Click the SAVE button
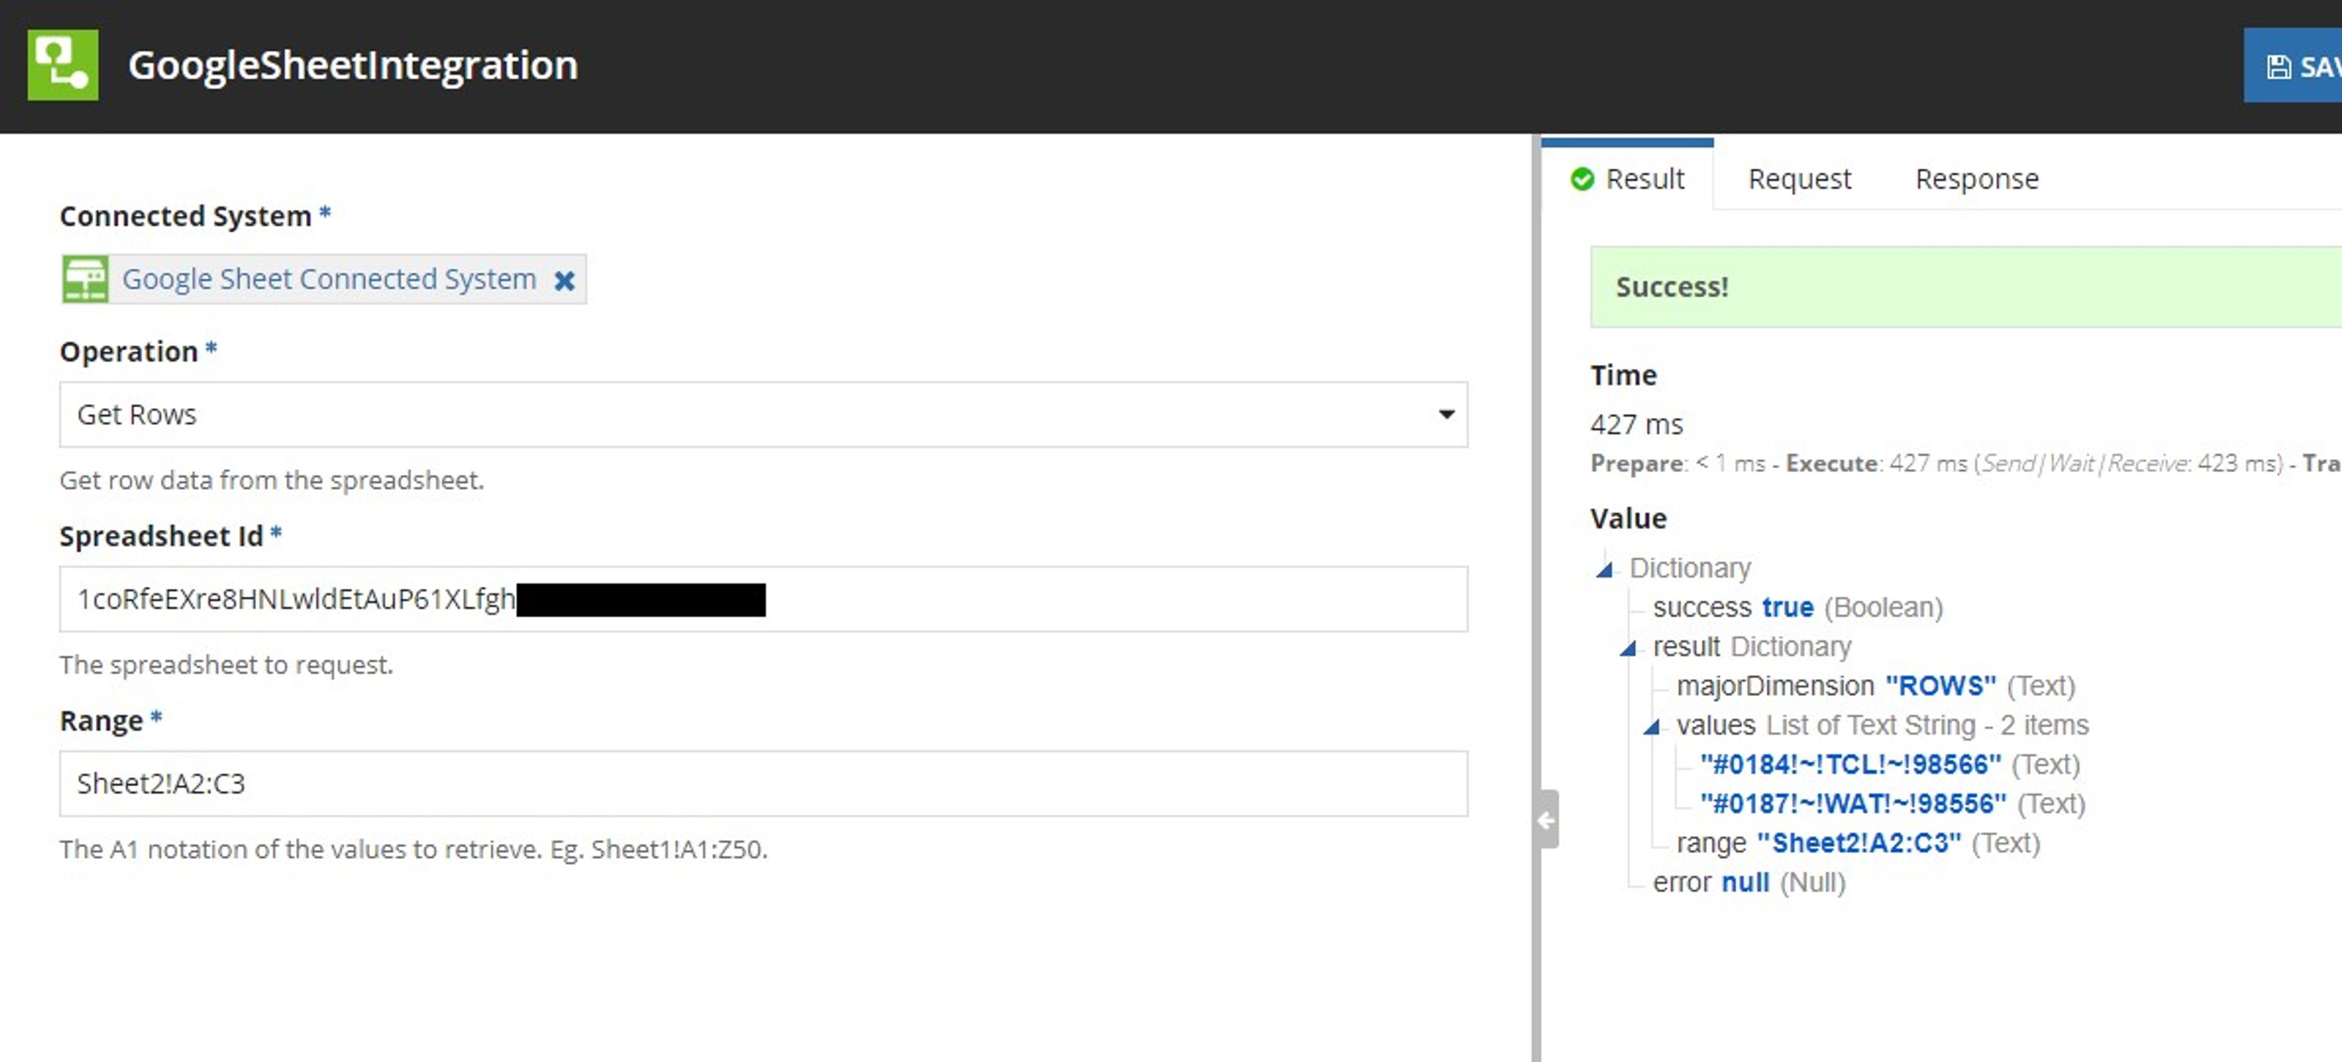Screen dimensions: 2342x1062 point(2293,66)
